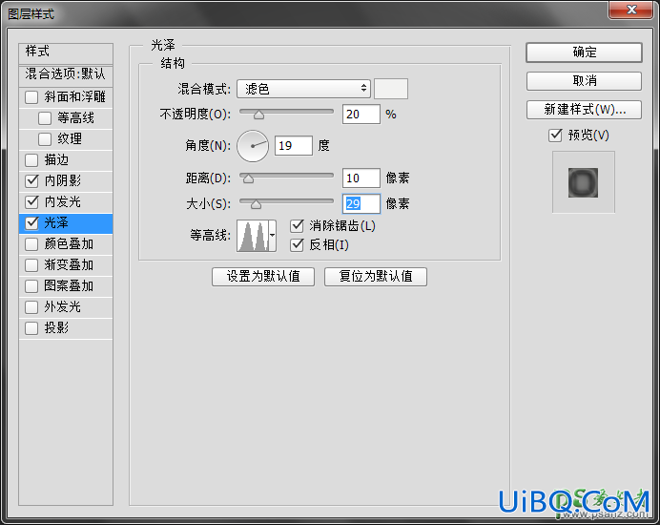Viewport: 660px width, 525px height.
Task: Click the 不透明度 opacity slider handle
Action: [258, 115]
